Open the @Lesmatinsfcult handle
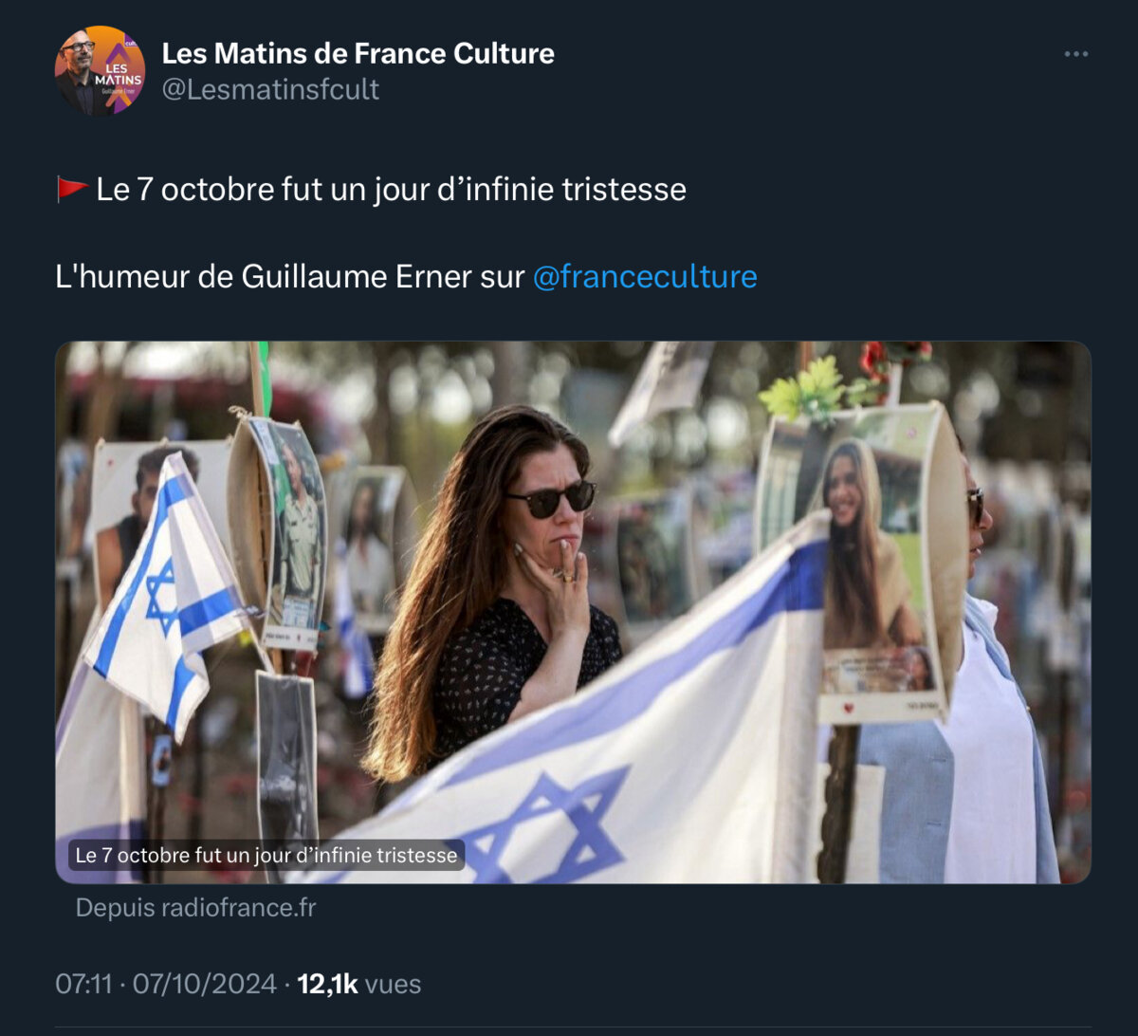 [x=270, y=89]
